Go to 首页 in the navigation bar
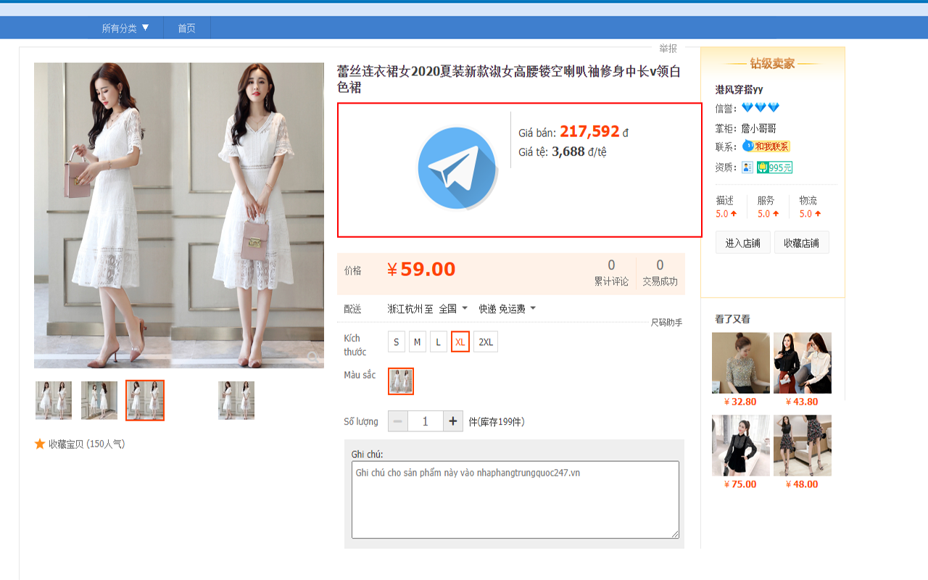This screenshot has height=580, width=928. tap(187, 28)
